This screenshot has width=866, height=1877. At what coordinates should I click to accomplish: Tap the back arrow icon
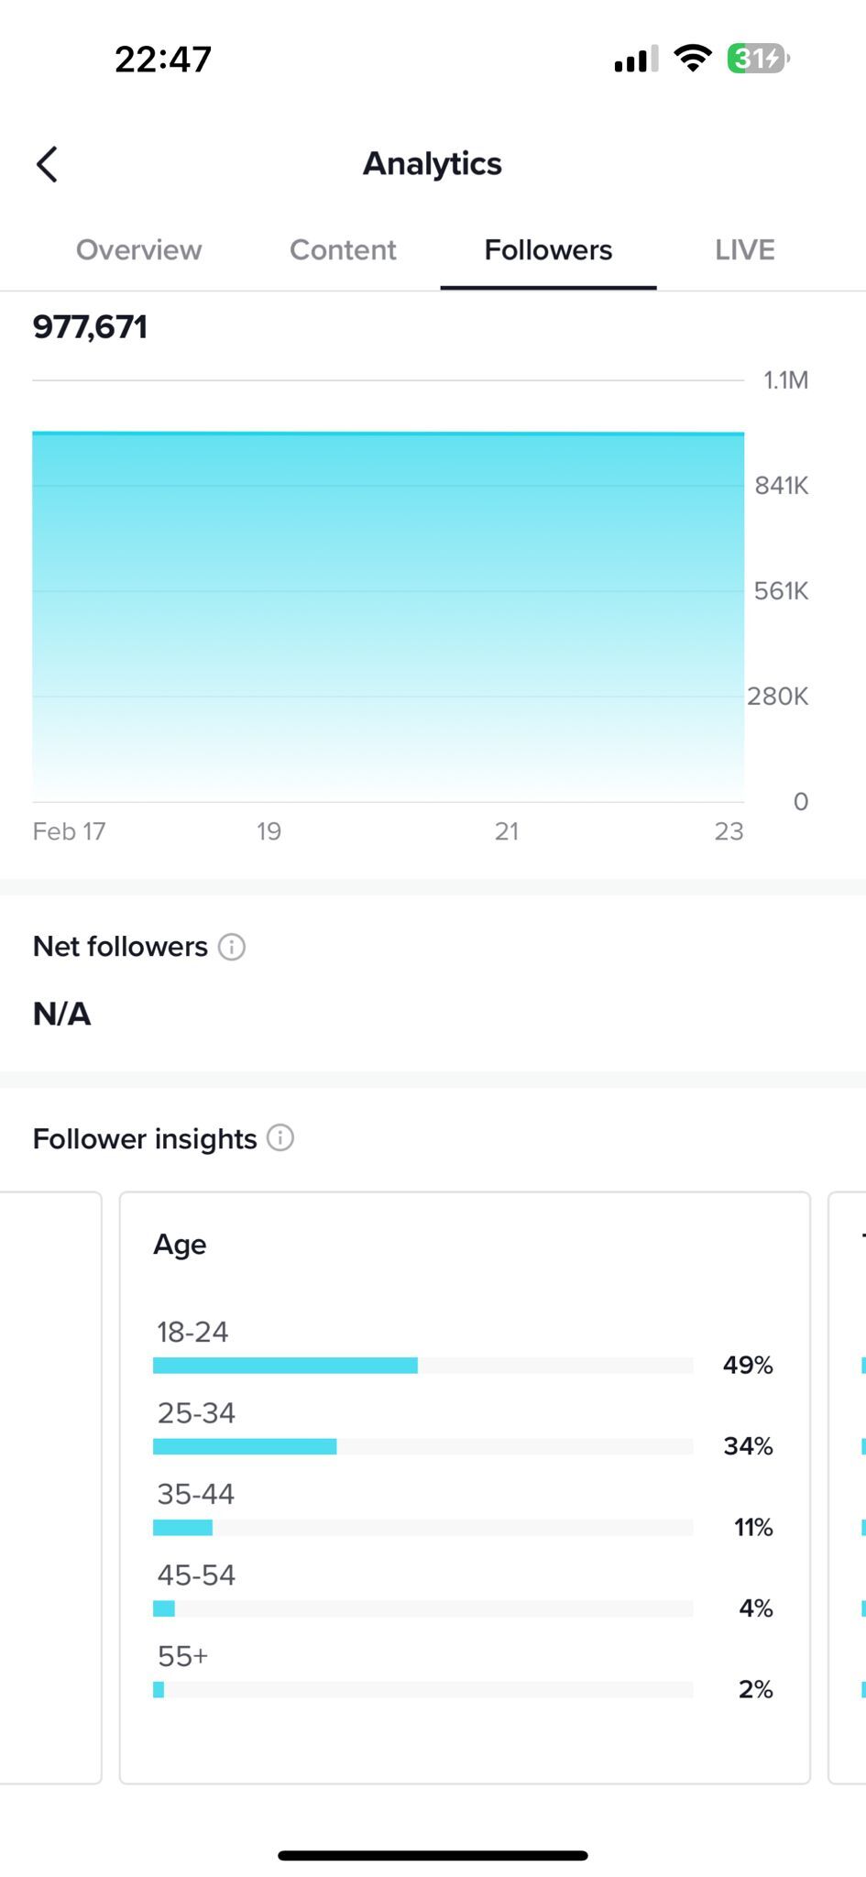(x=47, y=164)
